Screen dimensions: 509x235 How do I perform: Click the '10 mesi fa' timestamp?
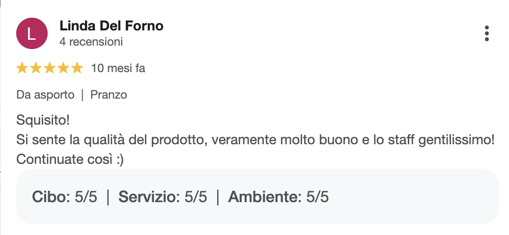pos(118,68)
